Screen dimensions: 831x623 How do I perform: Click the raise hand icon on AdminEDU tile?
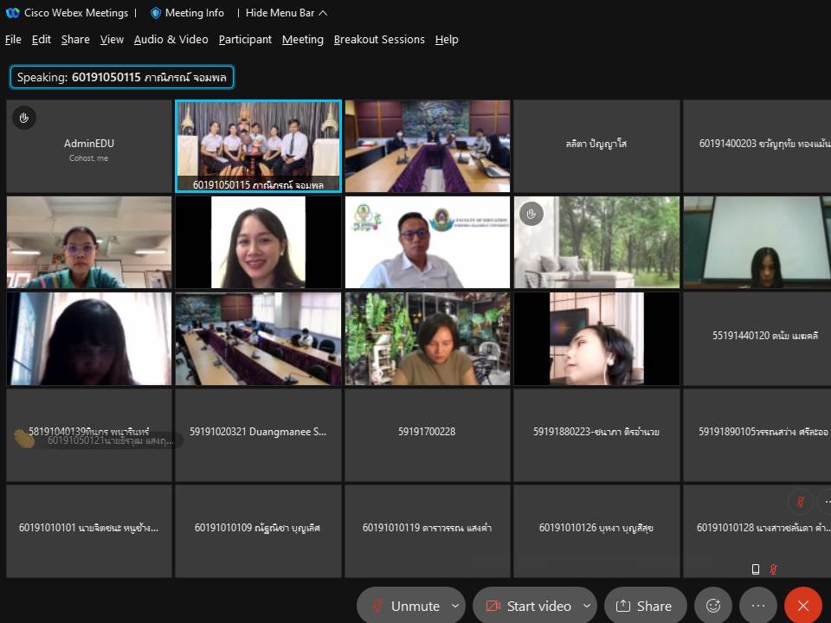point(24,118)
